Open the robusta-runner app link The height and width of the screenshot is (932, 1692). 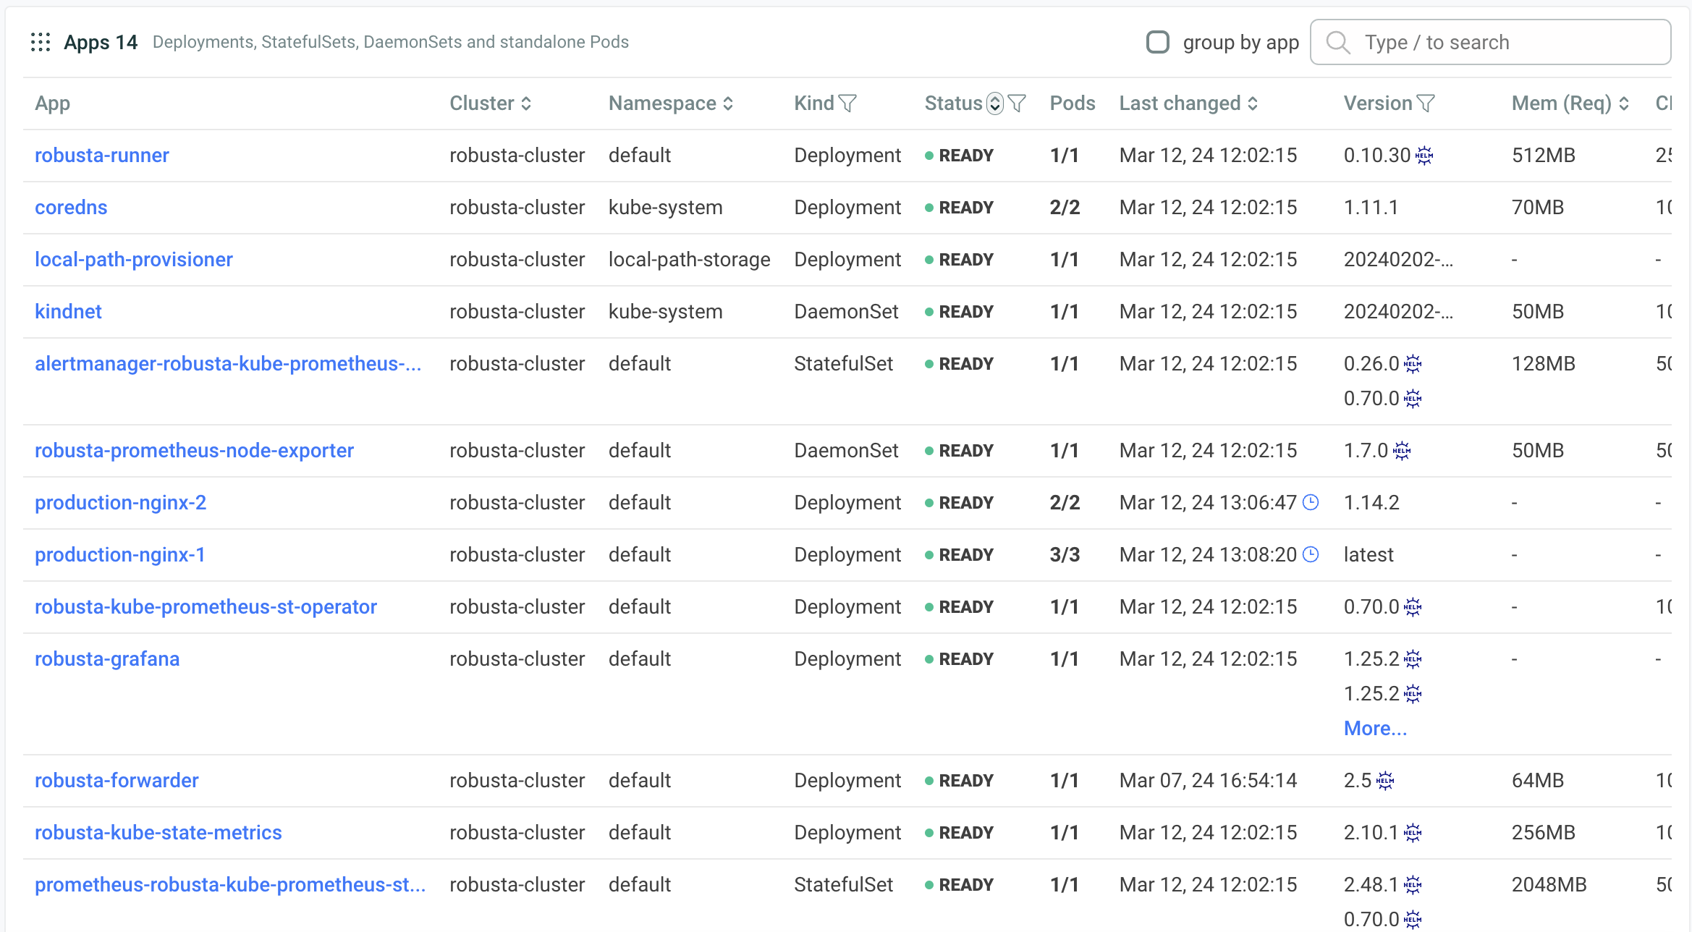point(102,156)
